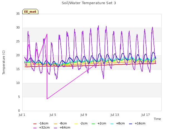Toggle the +32cm series in legend

click(41, 127)
